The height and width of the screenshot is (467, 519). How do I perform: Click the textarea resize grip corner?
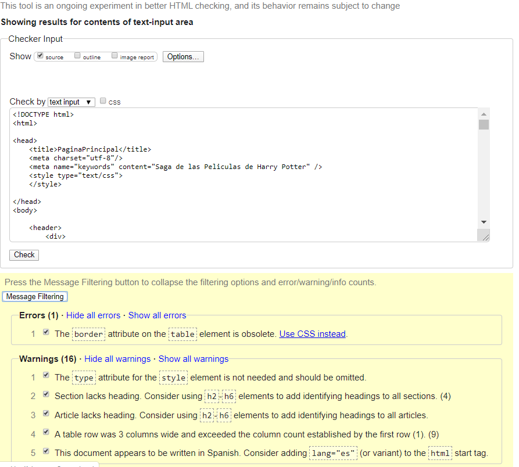click(485, 235)
